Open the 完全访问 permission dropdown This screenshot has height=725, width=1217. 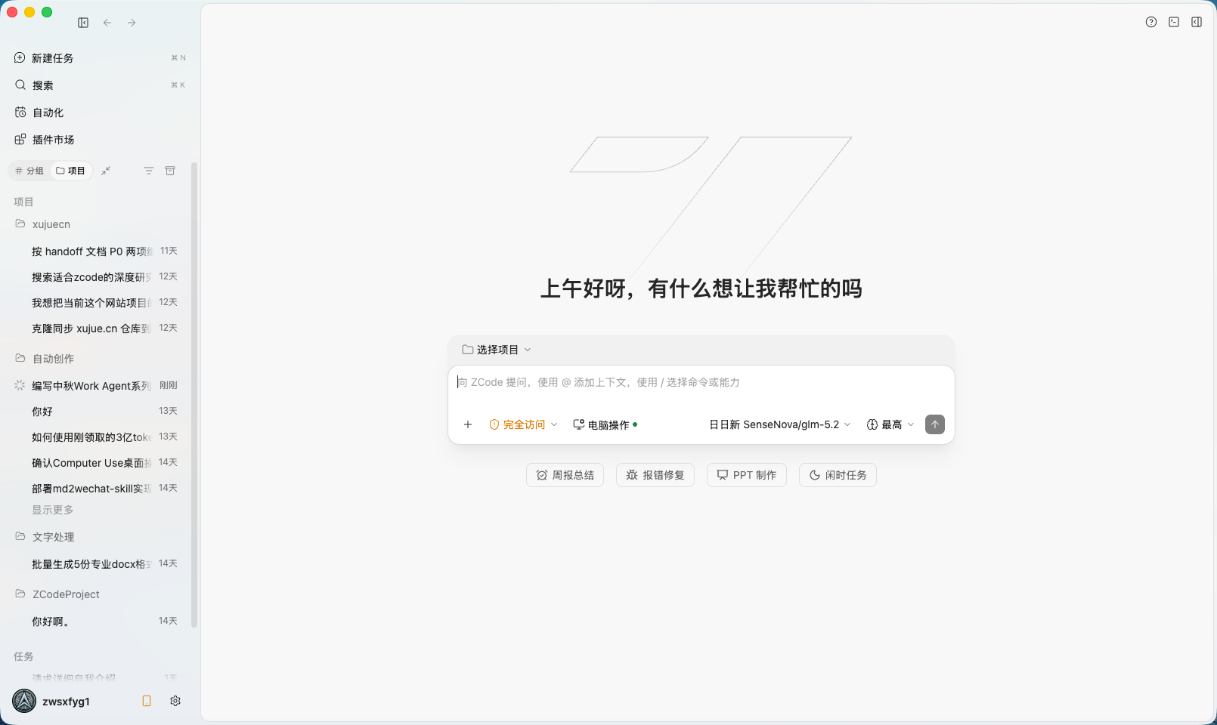[x=523, y=424]
